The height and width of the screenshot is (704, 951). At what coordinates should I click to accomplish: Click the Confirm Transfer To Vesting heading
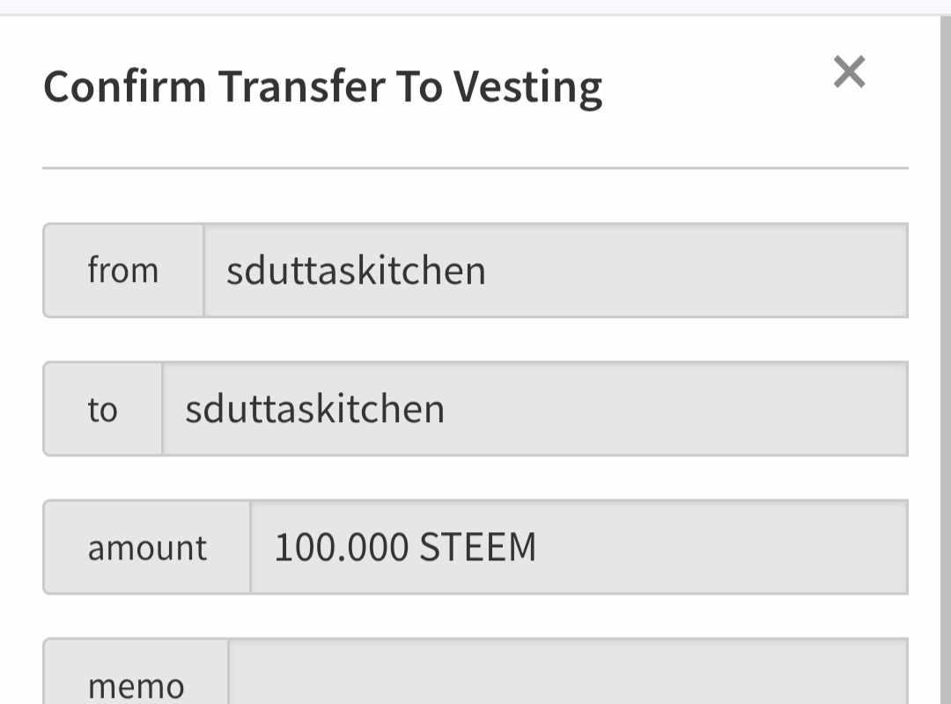[x=322, y=86]
